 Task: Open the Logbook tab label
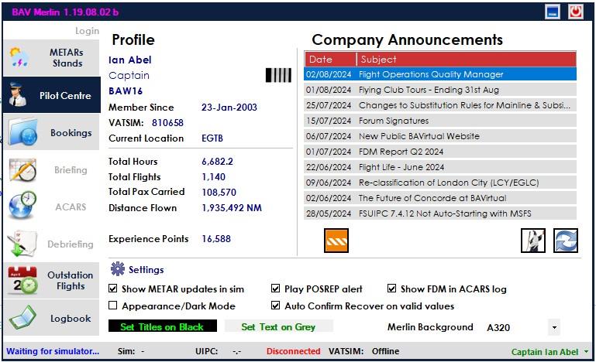[71, 319]
